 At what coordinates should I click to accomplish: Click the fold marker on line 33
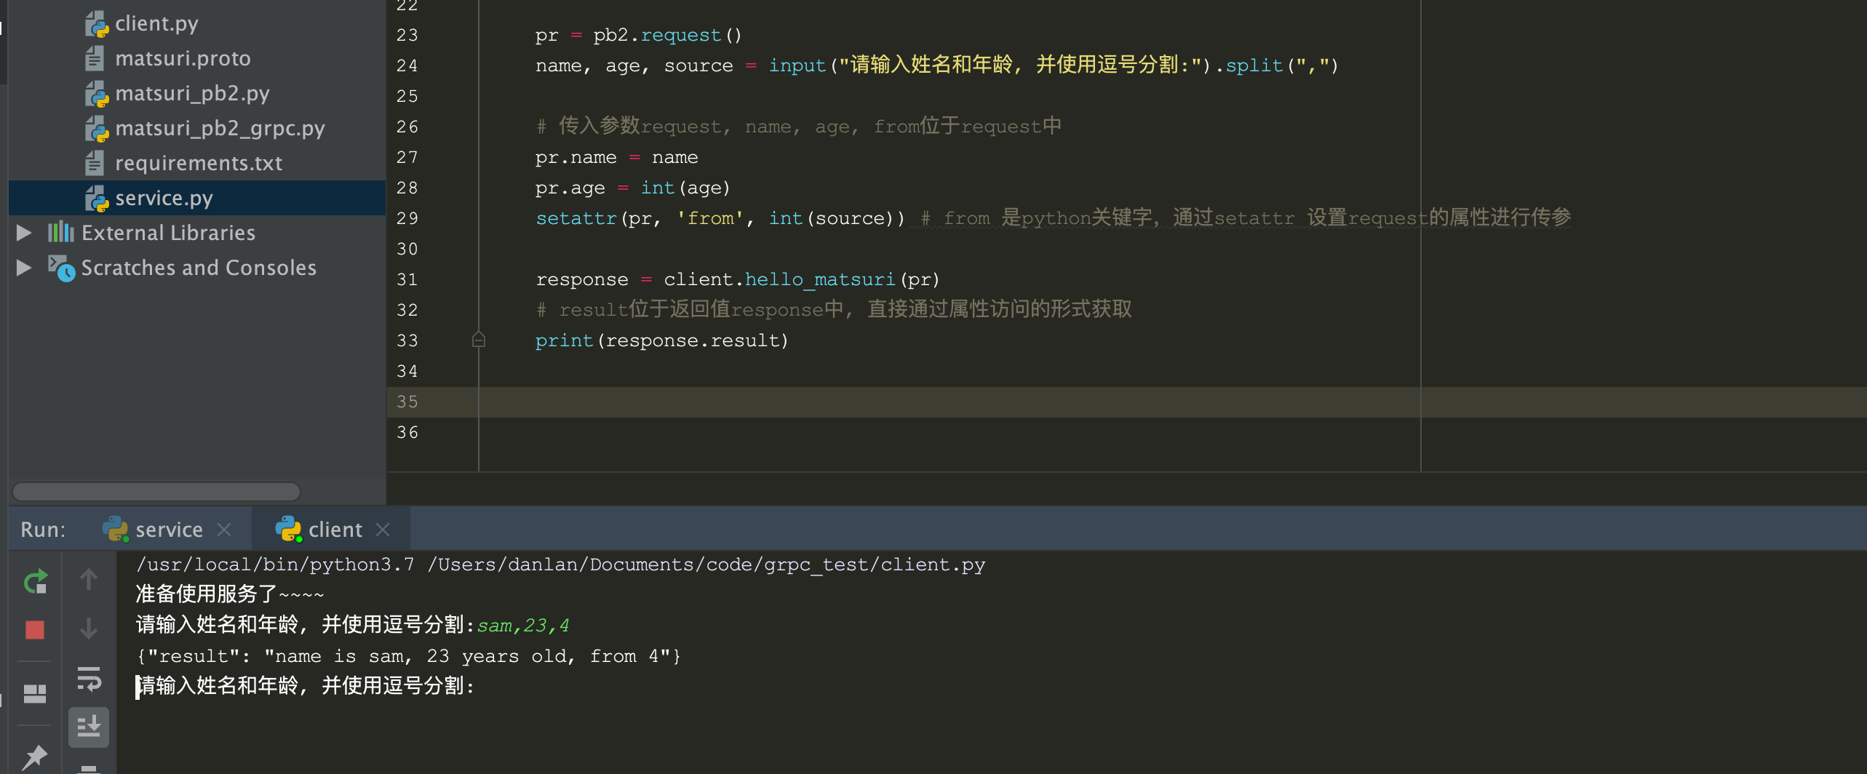[x=478, y=340]
